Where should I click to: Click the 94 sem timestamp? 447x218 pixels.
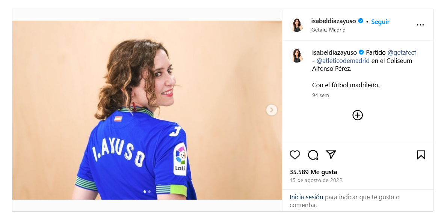[320, 95]
